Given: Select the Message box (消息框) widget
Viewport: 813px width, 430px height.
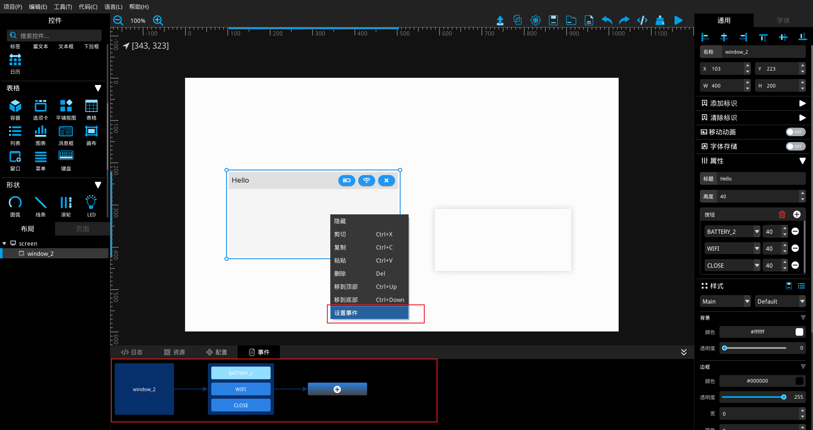Looking at the screenshot, I should (x=66, y=135).
